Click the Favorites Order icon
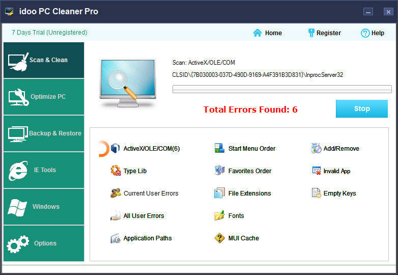Viewport: 398px width, 275px height. (219, 171)
